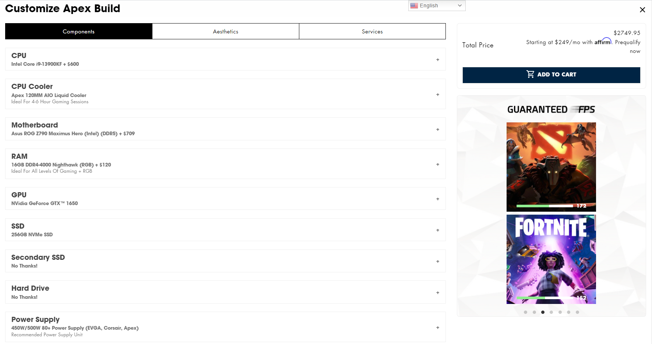Expand RAM section using plus icon
This screenshot has width=652, height=344.
click(x=437, y=164)
